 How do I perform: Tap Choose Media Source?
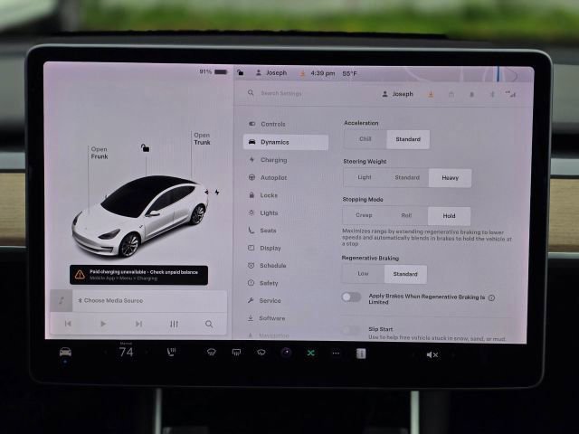pos(110,300)
